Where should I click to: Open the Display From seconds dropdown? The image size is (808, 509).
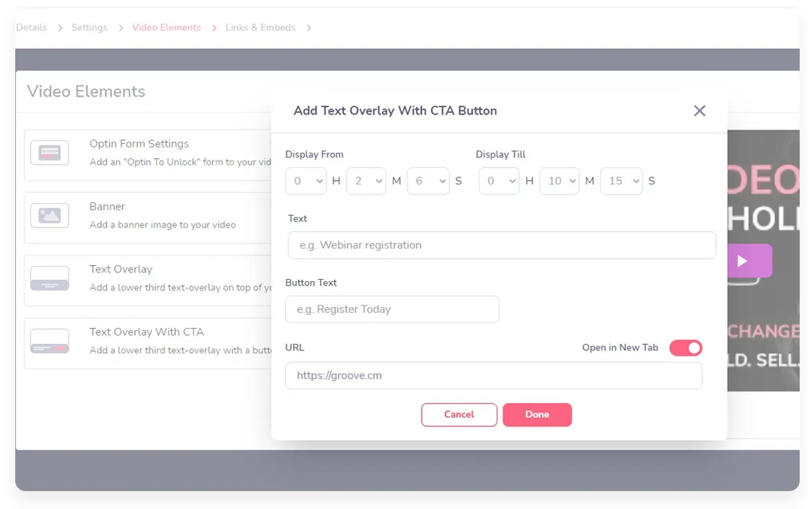(x=428, y=181)
